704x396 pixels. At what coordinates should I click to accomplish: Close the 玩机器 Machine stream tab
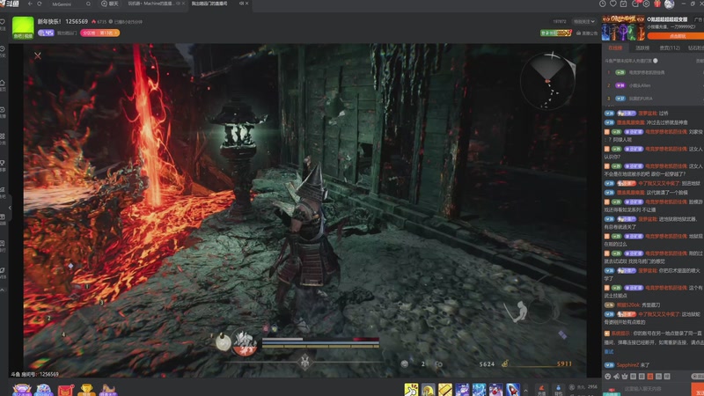(183, 4)
